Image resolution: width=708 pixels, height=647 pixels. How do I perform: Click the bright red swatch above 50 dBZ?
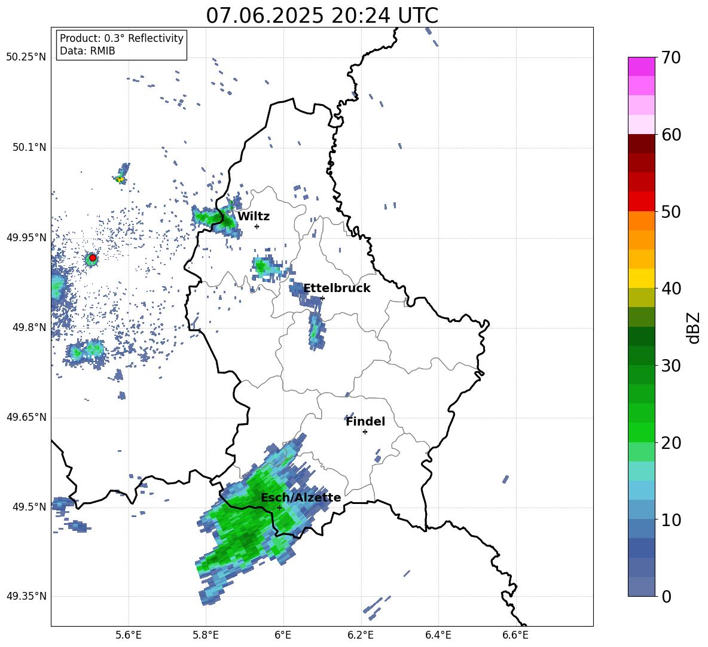(642, 202)
